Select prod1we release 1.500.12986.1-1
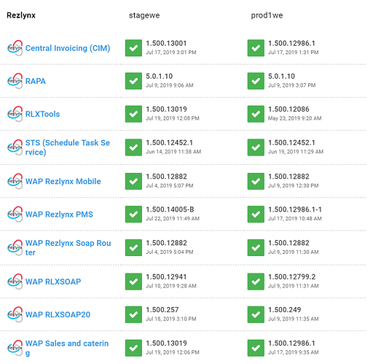This screenshot has height=364, width=373. pyautogui.click(x=295, y=209)
